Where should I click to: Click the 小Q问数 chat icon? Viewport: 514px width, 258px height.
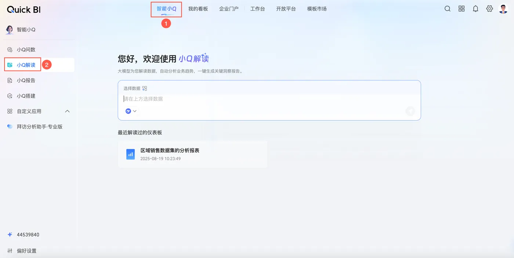10,49
